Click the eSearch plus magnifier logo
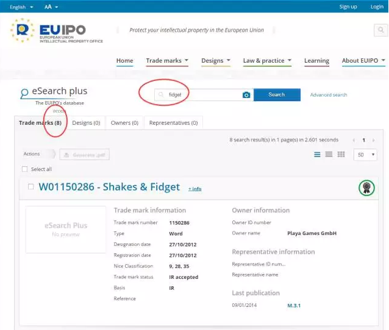The width and height of the screenshot is (389, 330). [x=24, y=93]
